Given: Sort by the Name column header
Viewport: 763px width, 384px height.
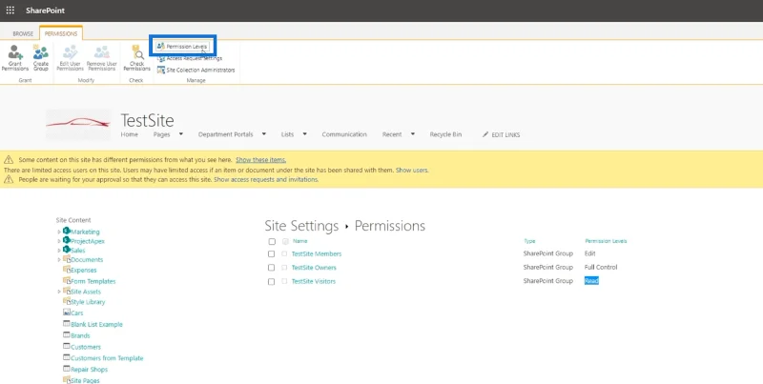Looking at the screenshot, I should 299,241.
